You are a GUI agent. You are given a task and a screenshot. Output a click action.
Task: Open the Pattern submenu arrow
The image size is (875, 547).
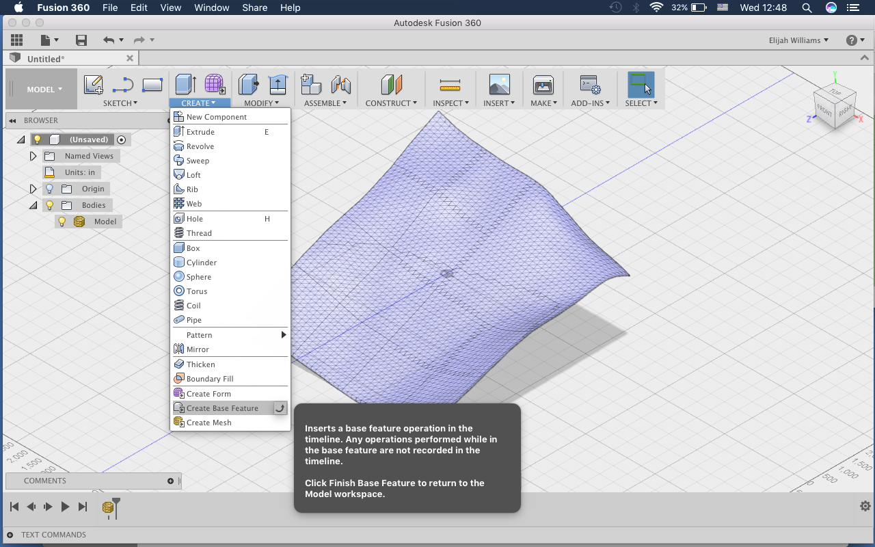click(283, 335)
